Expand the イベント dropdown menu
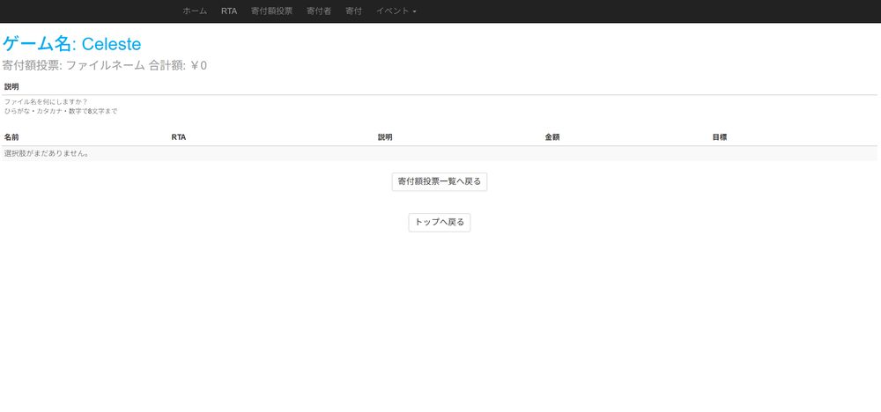Image resolution: width=881 pixels, height=412 pixels. [x=396, y=11]
